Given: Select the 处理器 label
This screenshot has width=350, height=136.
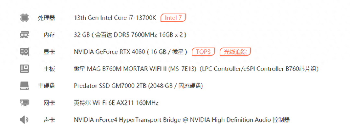Looking at the screenshot, I should pyautogui.click(x=47, y=18).
